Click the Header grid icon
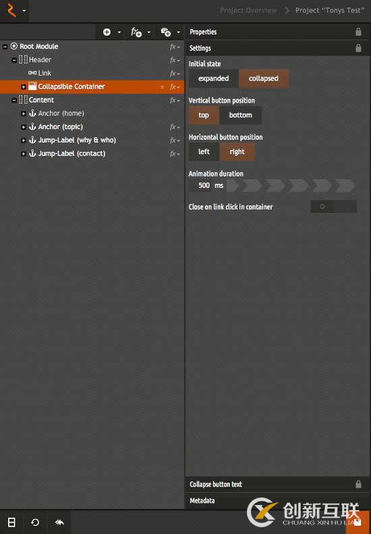 24,59
